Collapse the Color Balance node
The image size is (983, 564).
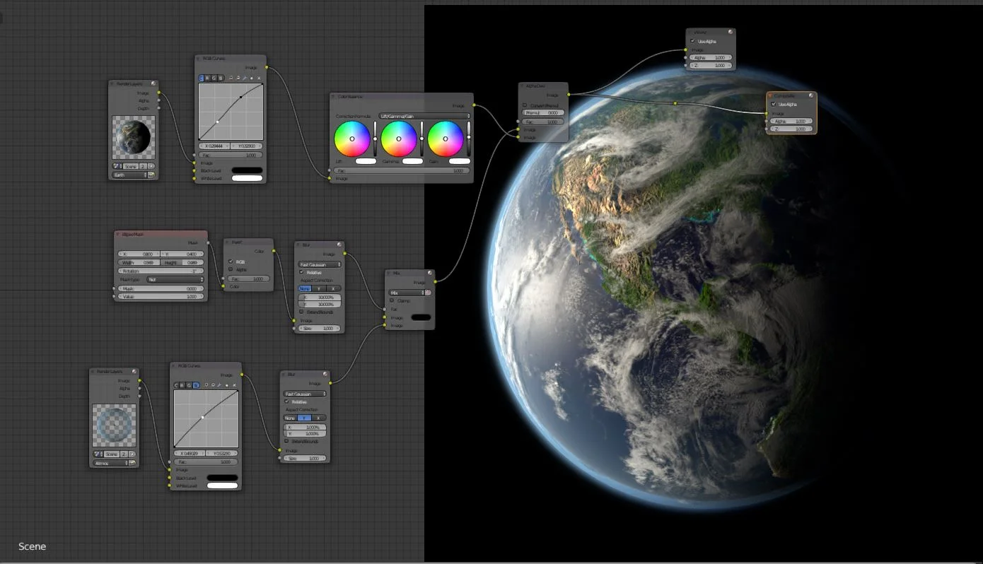(x=334, y=96)
